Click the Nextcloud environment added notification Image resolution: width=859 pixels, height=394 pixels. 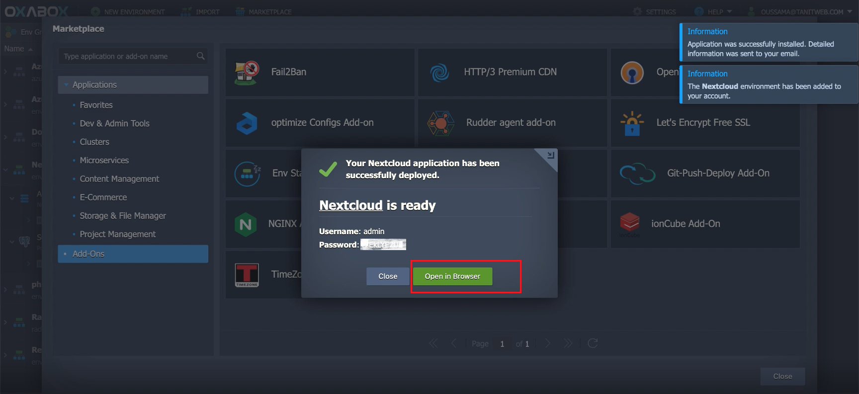tap(769, 84)
